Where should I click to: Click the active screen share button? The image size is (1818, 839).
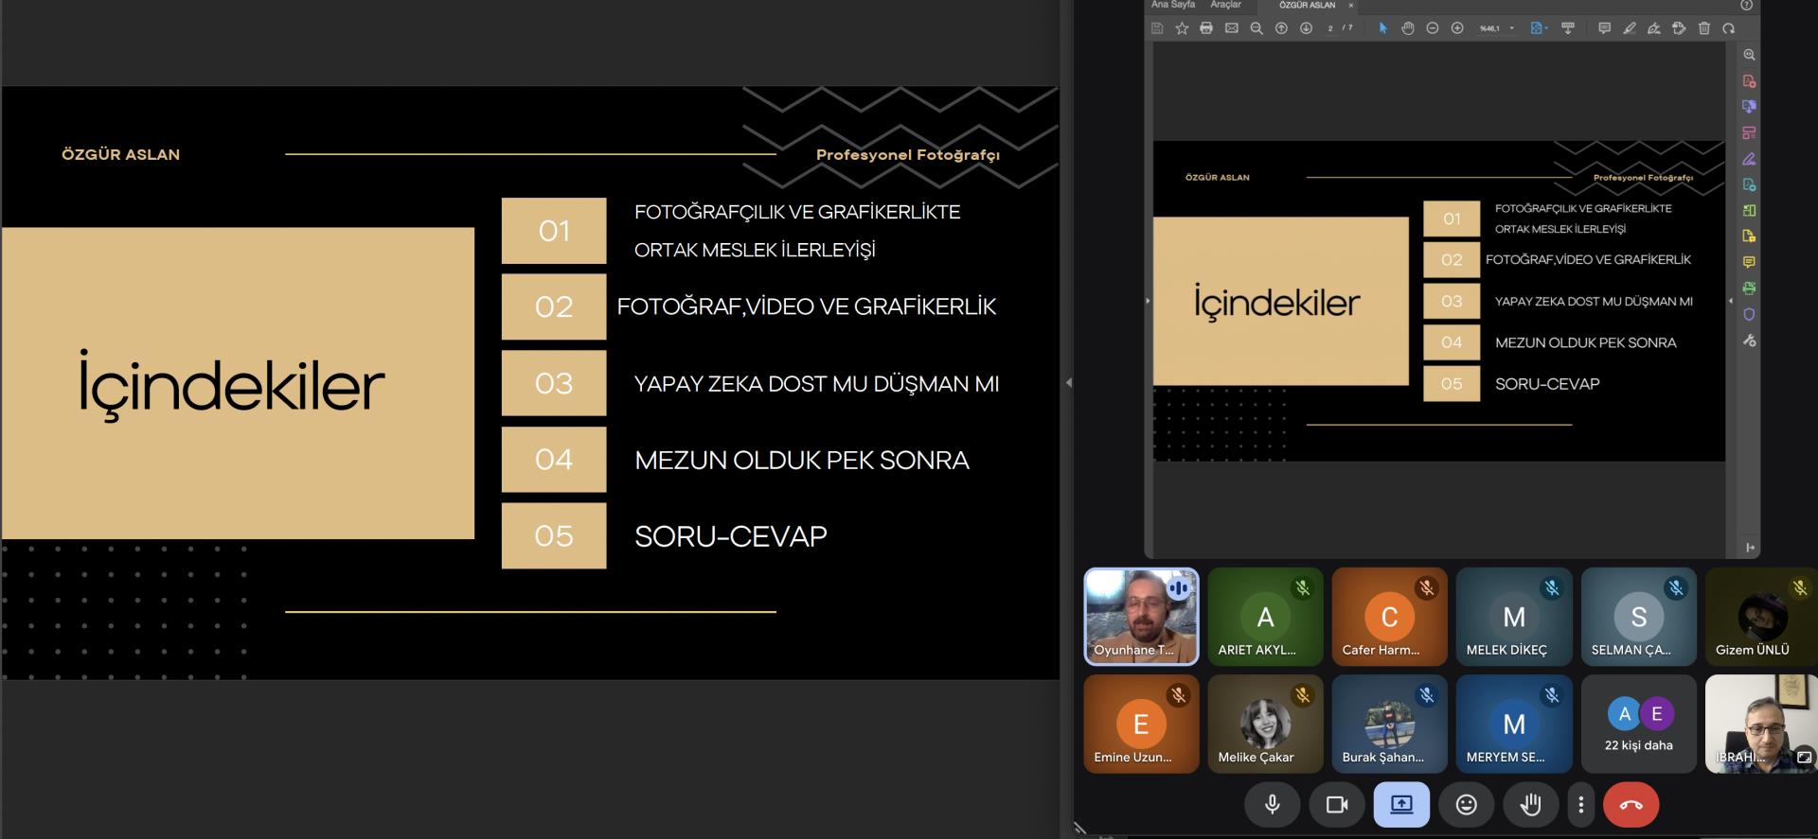(x=1401, y=805)
